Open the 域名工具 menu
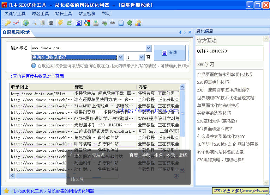Viewport: 270px width, 195px height. [x=41, y=14]
